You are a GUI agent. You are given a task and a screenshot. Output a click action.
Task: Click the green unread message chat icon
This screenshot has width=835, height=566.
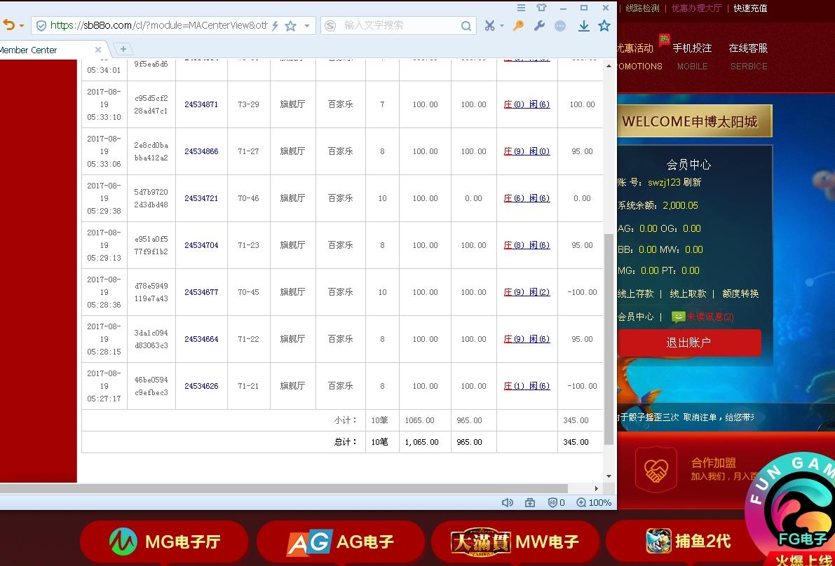pyautogui.click(x=677, y=317)
